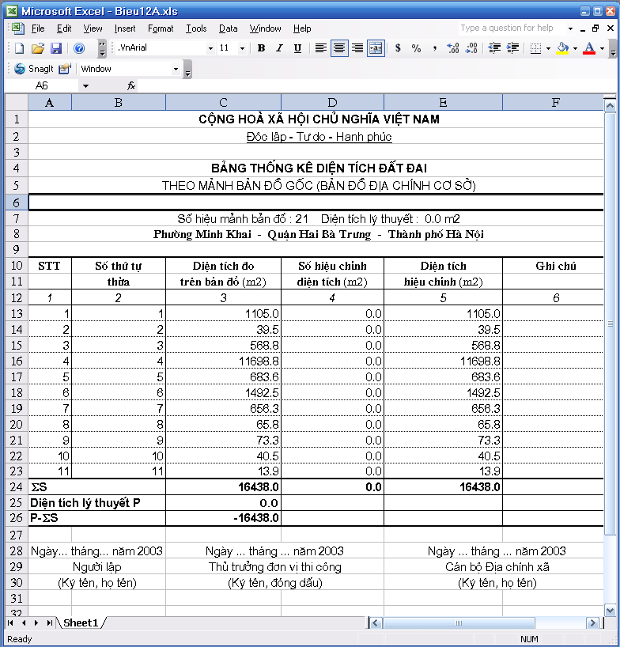The width and height of the screenshot is (620, 647).
Task: Open Excel Help with the question mark icon
Action: click(x=79, y=48)
